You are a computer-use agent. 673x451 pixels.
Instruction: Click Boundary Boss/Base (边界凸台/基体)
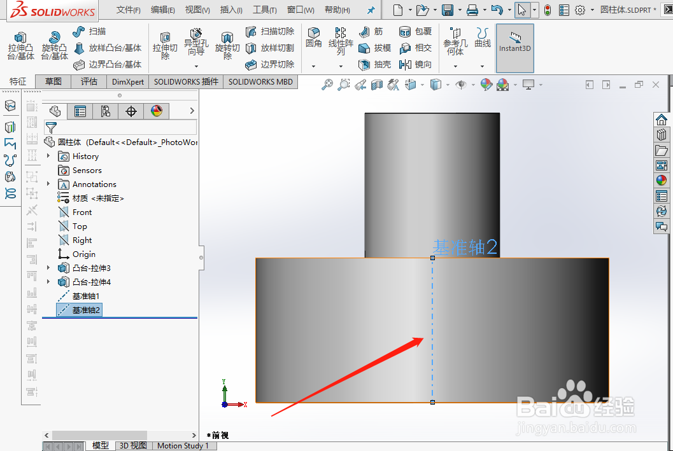tap(108, 65)
